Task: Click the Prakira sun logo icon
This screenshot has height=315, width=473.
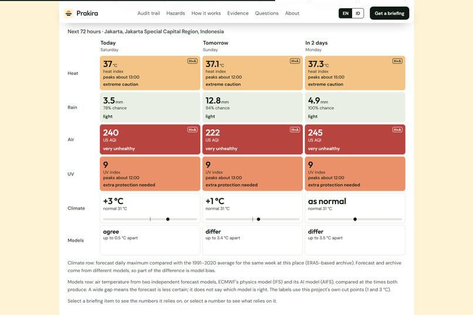Action: [x=69, y=13]
